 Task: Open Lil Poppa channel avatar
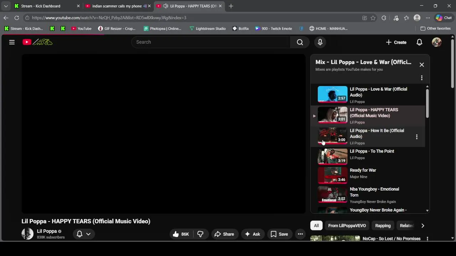[27, 234]
